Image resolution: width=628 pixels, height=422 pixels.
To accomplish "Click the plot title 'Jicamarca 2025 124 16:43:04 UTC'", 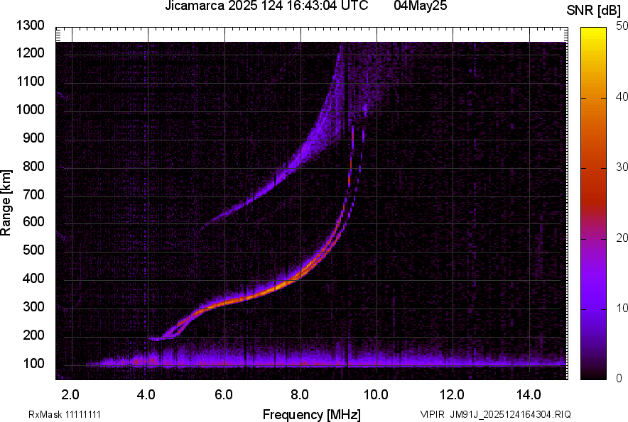I will pos(266,6).
